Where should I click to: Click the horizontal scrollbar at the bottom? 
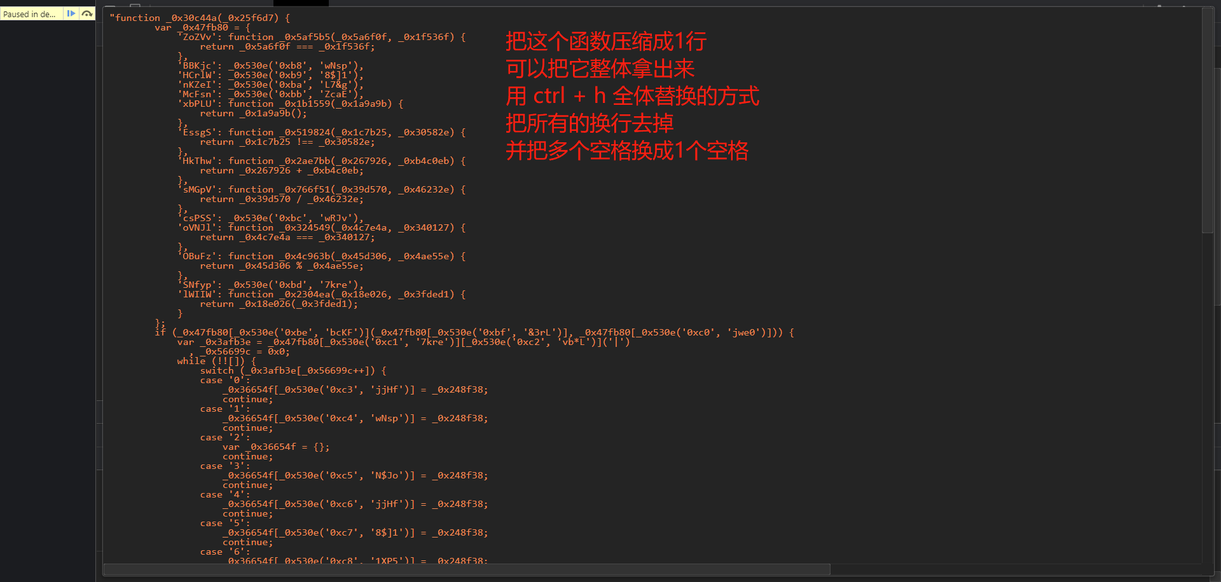tap(445, 568)
